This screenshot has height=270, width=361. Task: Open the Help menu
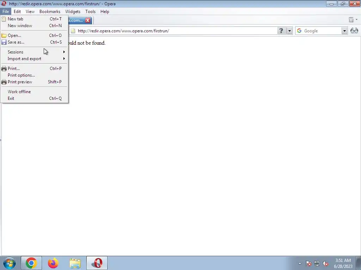[x=105, y=12]
